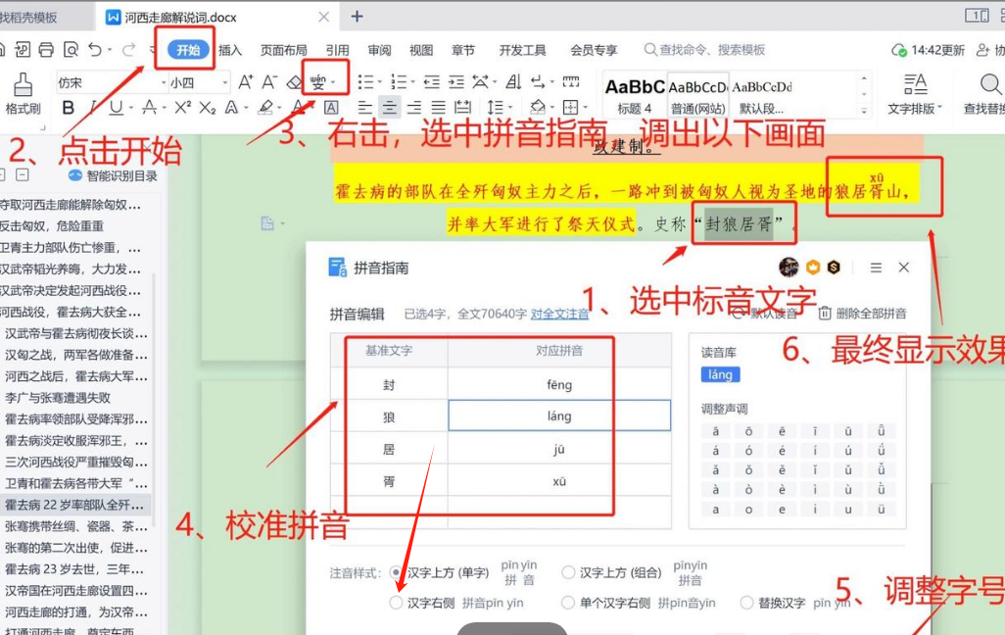Select 单个汉字右侧 radio option
This screenshot has height=635, width=1005.
pos(568,603)
